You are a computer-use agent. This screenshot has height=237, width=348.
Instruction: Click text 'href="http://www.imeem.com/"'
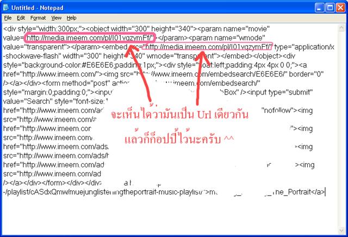tap(51, 74)
